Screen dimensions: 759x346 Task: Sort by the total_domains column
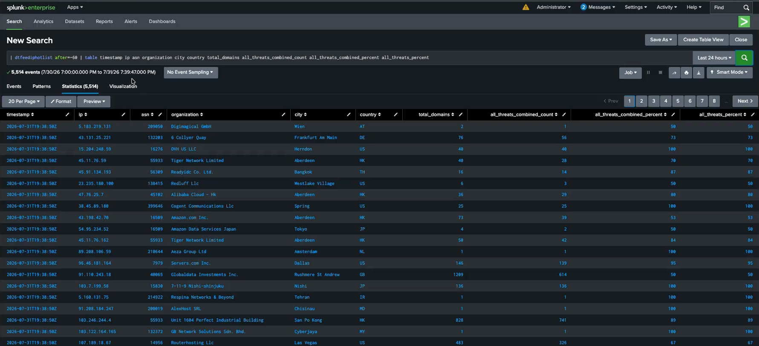436,115
